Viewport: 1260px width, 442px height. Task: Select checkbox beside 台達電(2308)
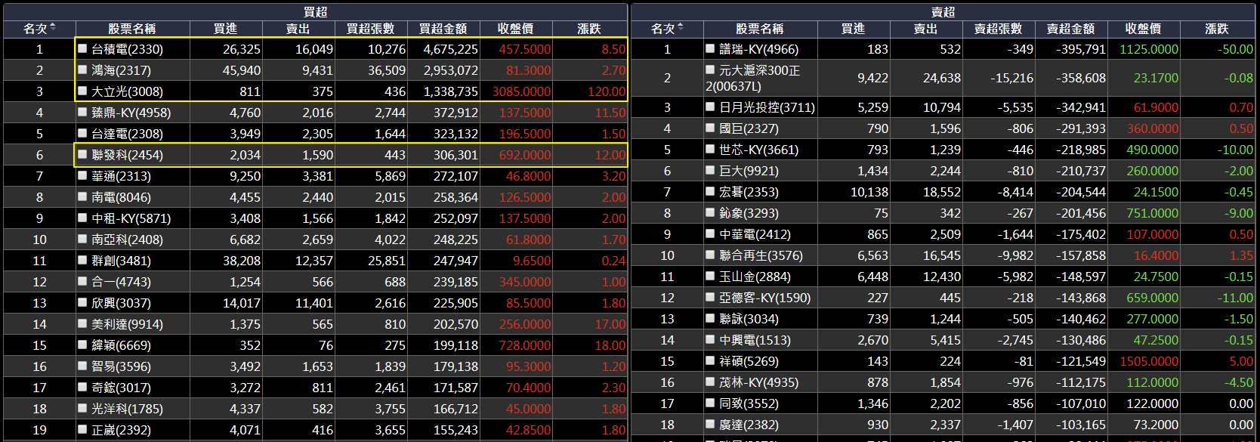point(83,133)
